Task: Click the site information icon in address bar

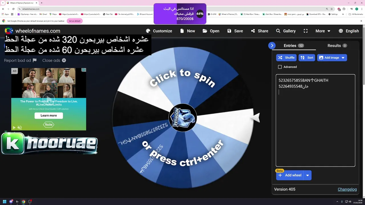Action: [20, 9]
